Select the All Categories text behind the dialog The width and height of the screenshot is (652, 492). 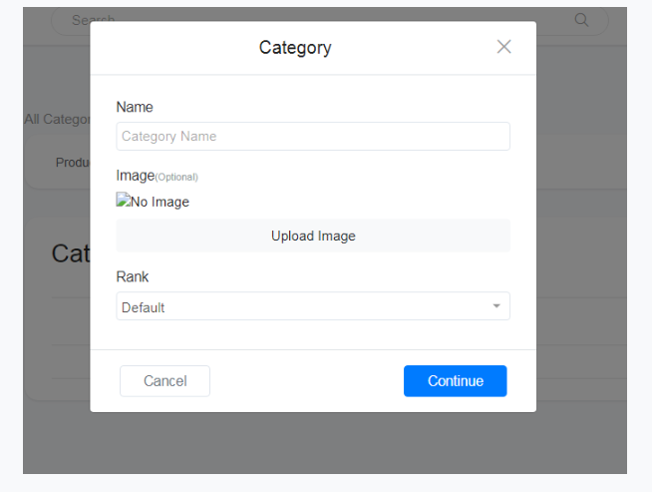(x=57, y=119)
